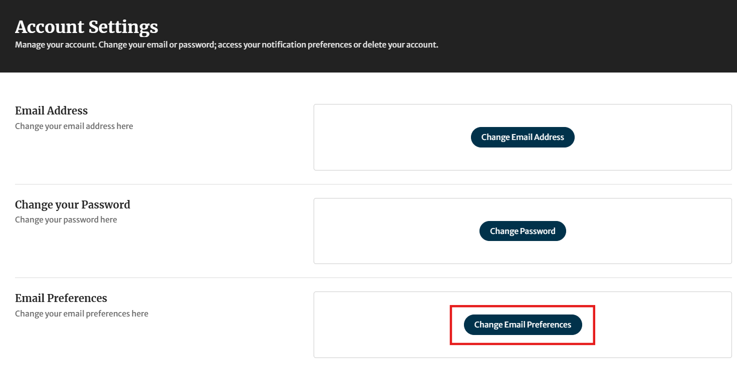Click the red highlight box around Email Preferences
This screenshot has height=368, width=737.
(x=523, y=305)
